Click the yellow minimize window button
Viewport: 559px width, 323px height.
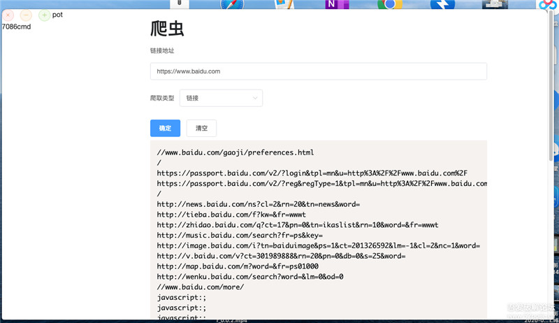[26, 15]
